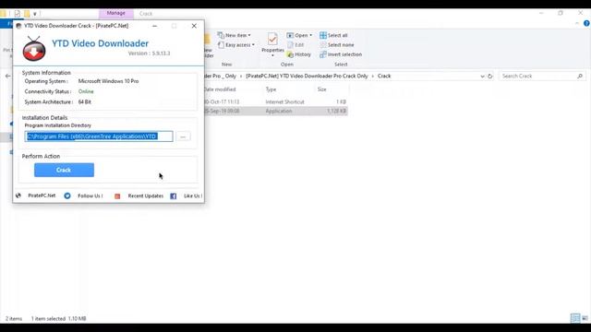Open the Easy access dropdown

point(236,45)
